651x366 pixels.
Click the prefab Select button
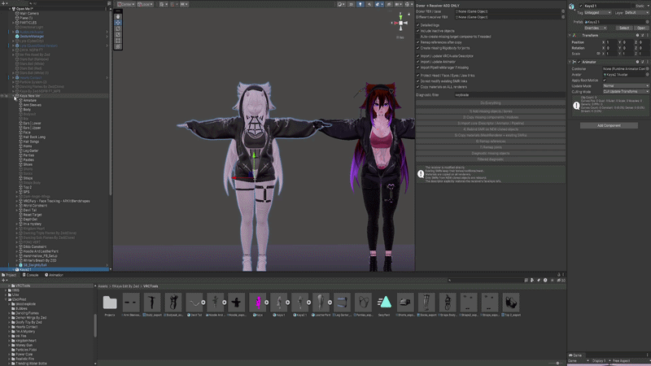(624, 28)
